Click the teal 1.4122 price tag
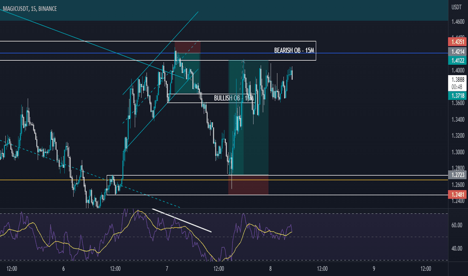The width and height of the screenshot is (468, 276). coord(457,60)
